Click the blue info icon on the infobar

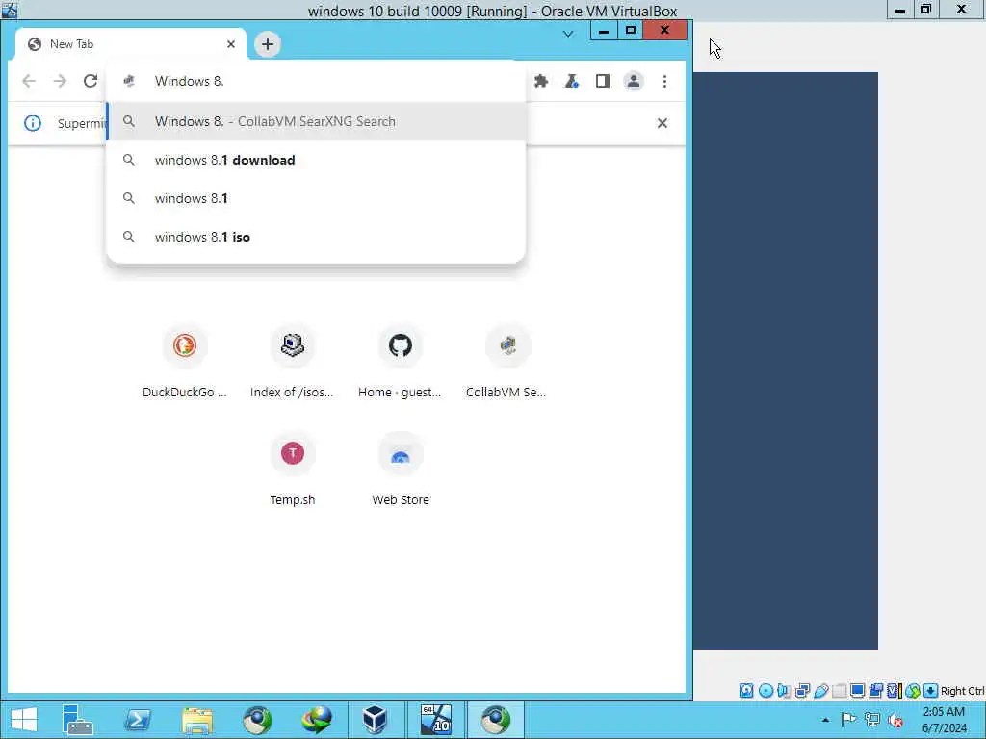click(33, 123)
